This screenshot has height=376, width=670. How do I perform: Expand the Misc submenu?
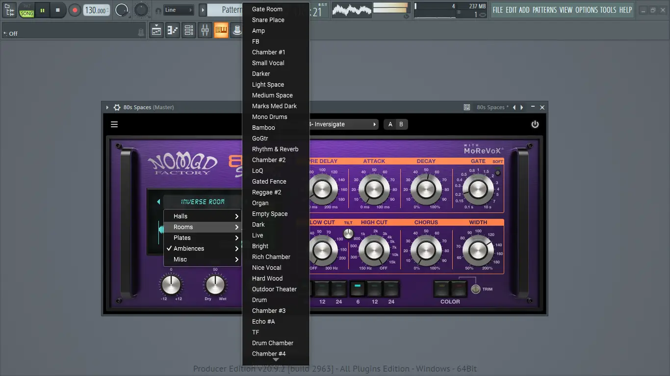pos(202,259)
